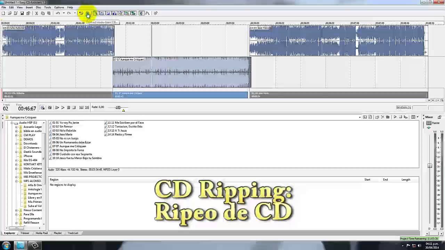Image resolution: width=445 pixels, height=250 pixels.
Task: Click the Master volume fader in Mixer
Action: (430, 166)
